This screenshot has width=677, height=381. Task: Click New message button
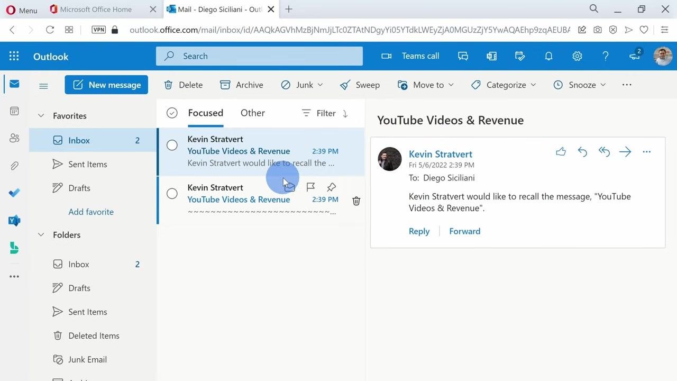point(106,85)
